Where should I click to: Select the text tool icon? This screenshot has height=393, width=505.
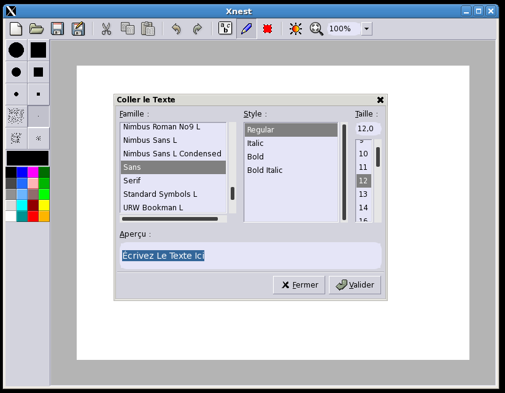coord(225,29)
